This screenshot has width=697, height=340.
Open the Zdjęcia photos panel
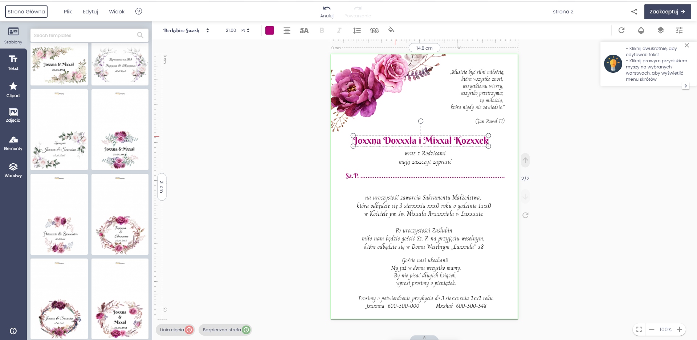click(x=13, y=115)
